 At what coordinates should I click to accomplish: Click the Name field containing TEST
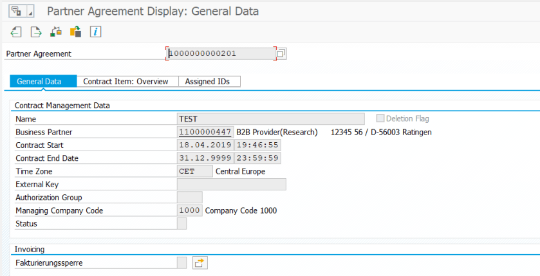point(270,118)
